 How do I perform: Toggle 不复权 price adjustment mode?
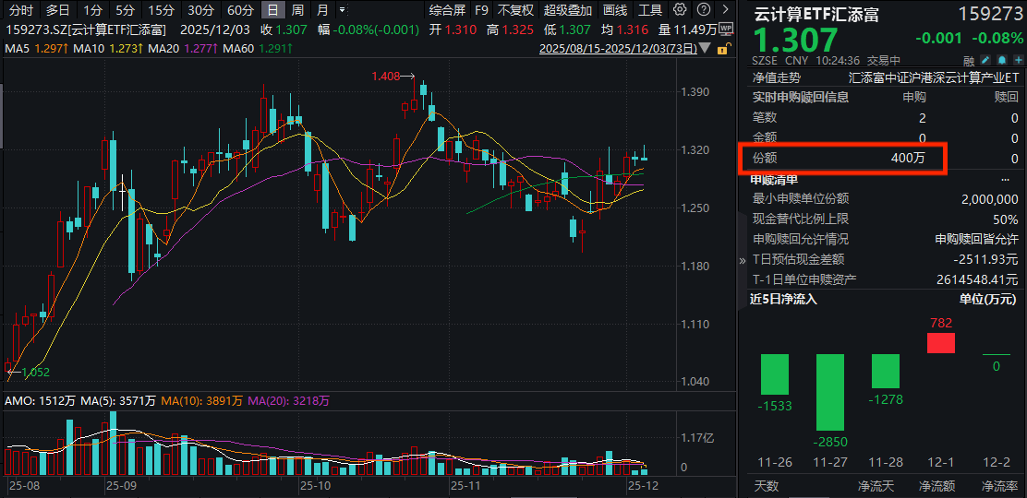(x=515, y=10)
